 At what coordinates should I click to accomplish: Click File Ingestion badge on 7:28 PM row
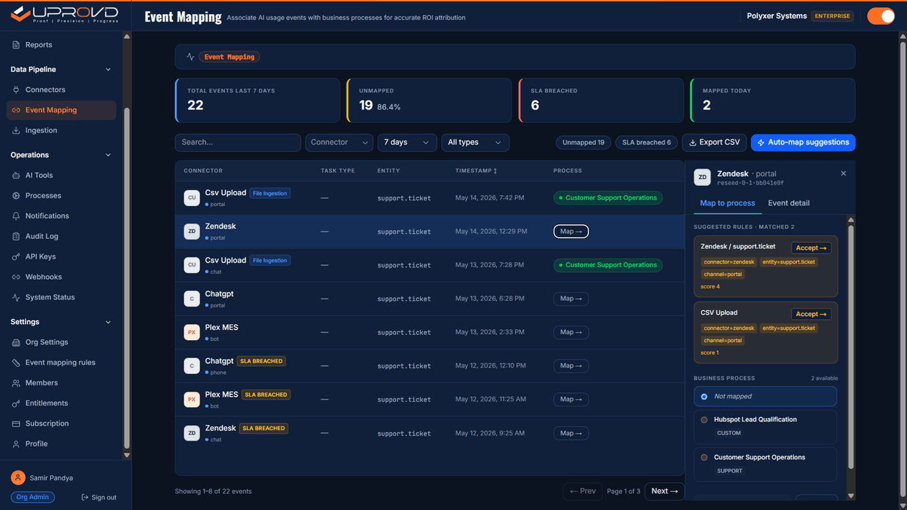270,261
